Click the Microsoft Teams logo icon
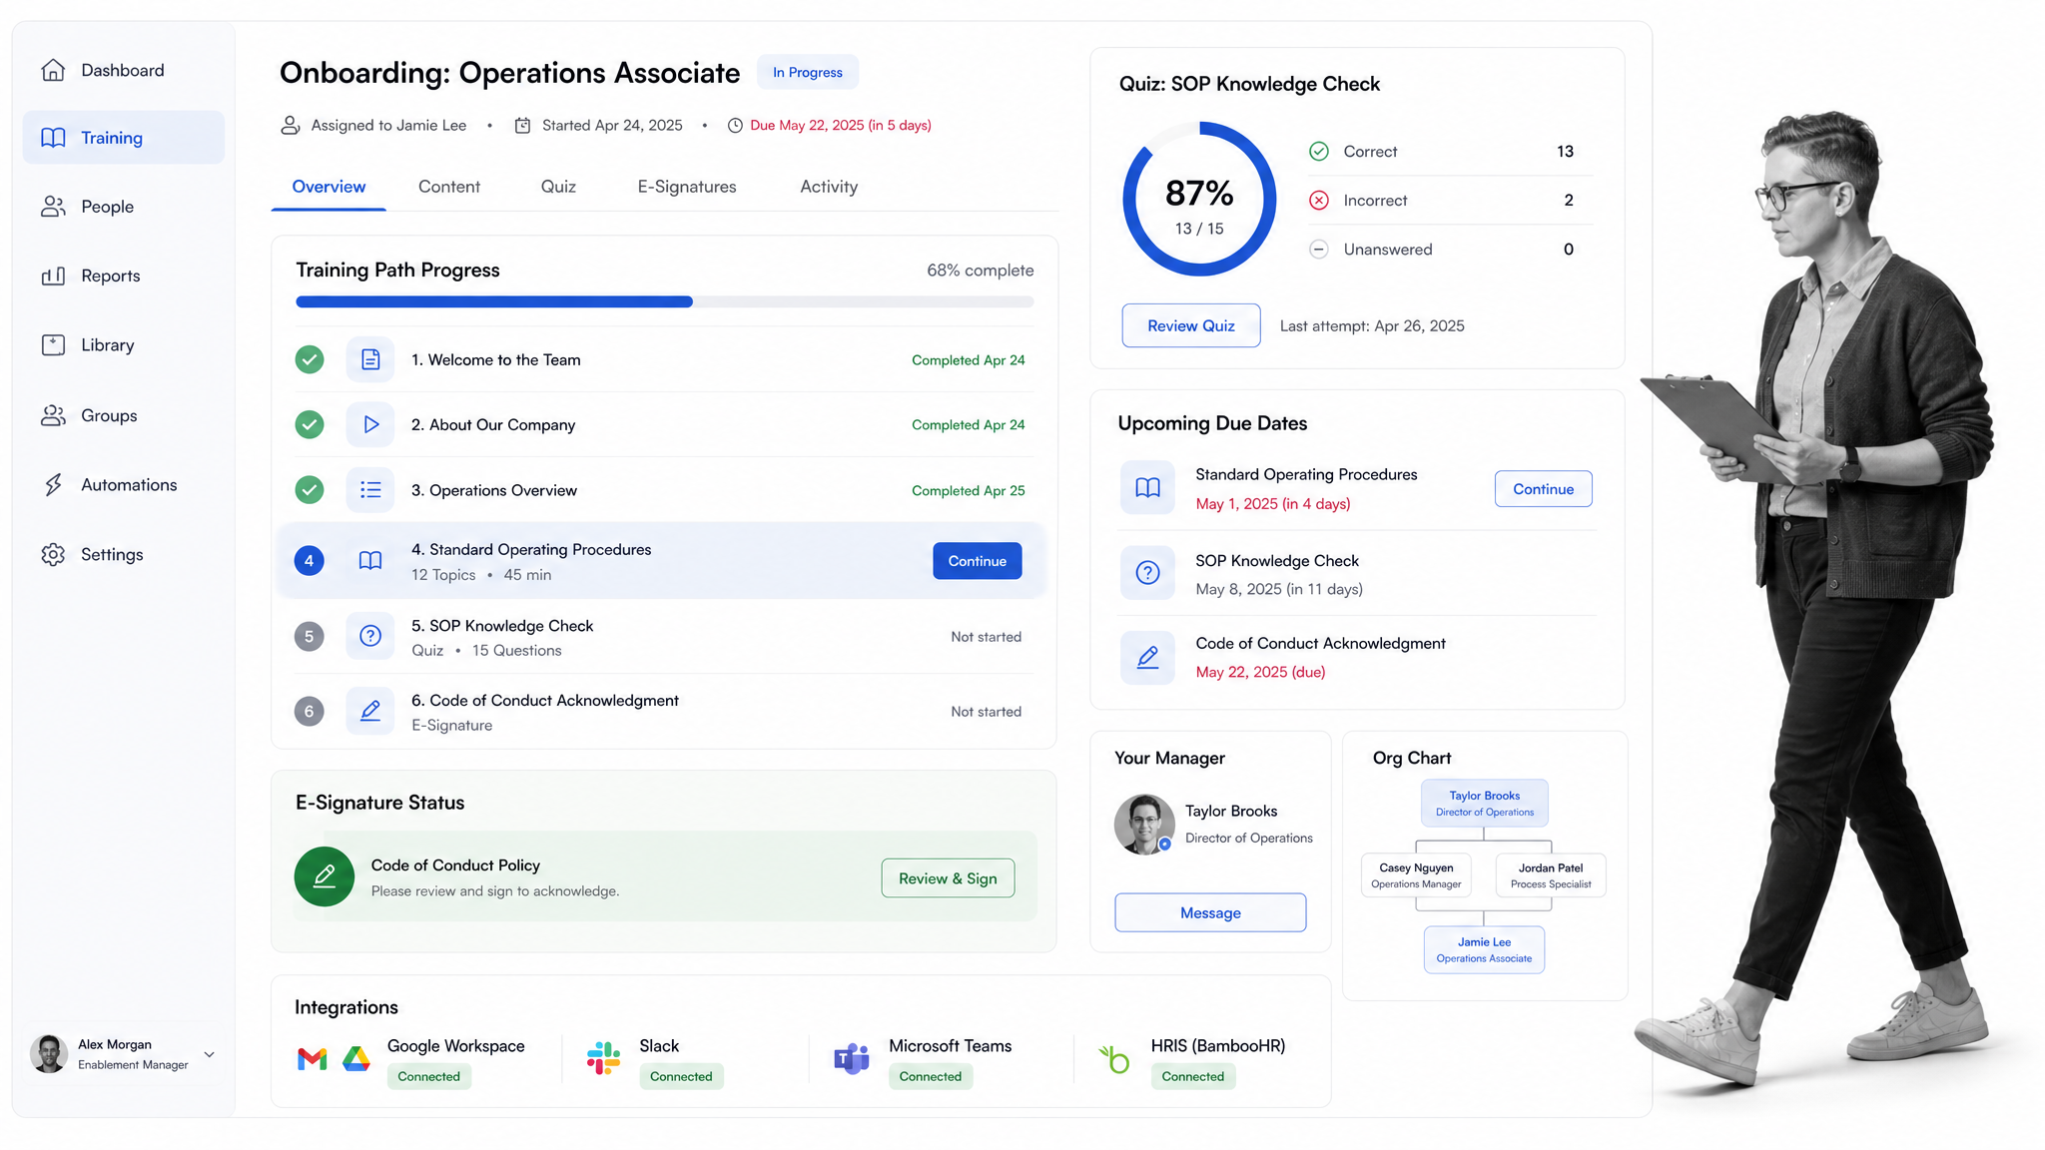This screenshot has width=2045, height=1150. pos(852,1058)
